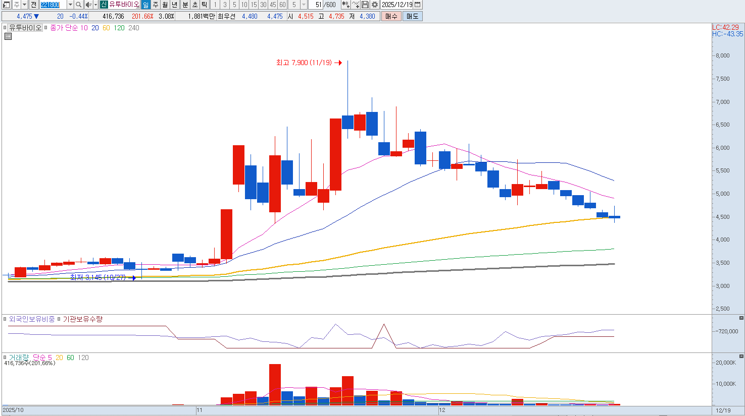Click the line drawing tool icon

pyautogui.click(x=356, y=5)
